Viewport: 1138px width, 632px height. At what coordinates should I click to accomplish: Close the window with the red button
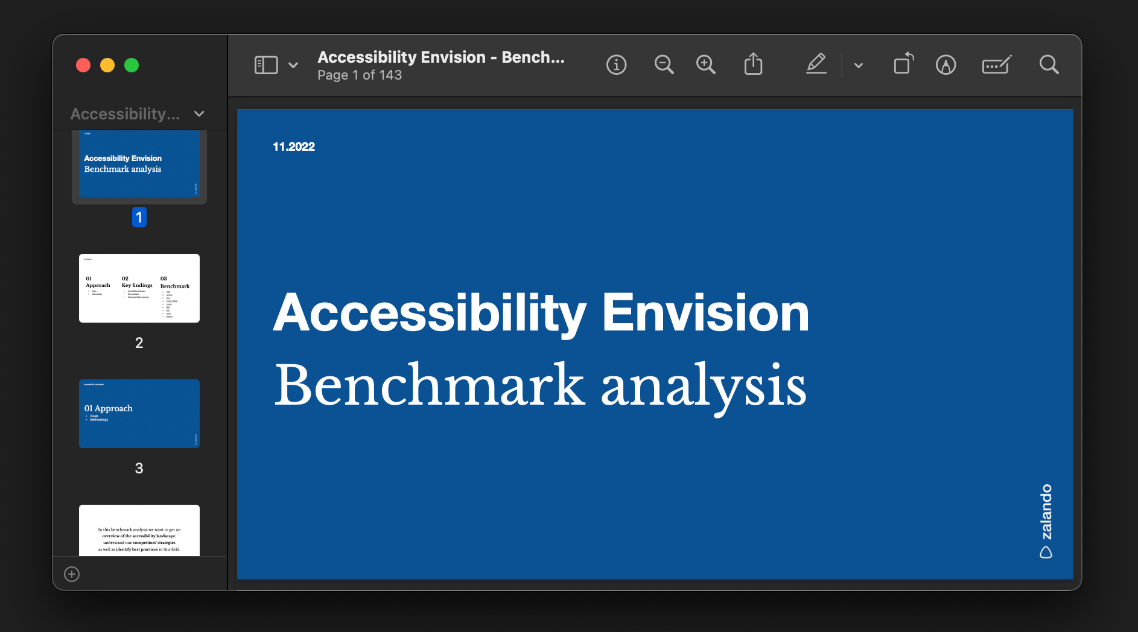coord(83,65)
